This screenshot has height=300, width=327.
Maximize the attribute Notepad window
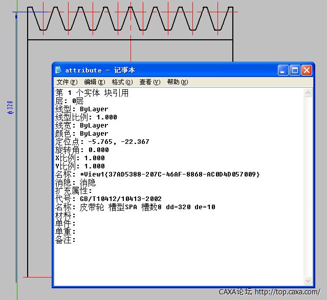point(295,70)
